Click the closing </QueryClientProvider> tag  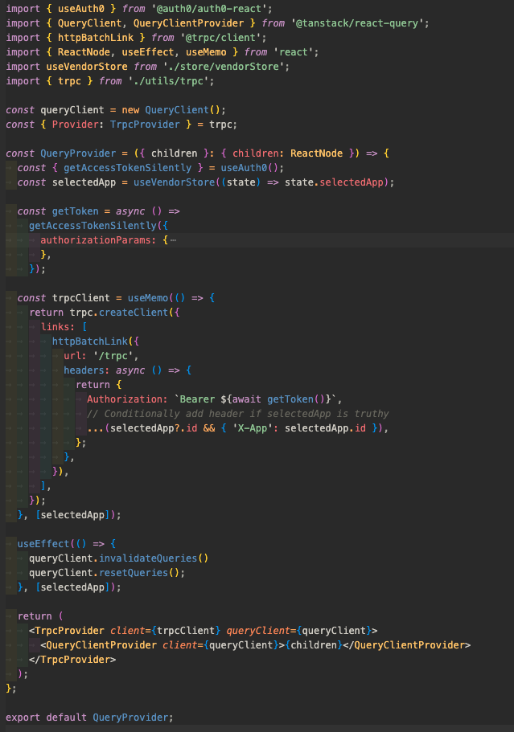[x=407, y=646]
